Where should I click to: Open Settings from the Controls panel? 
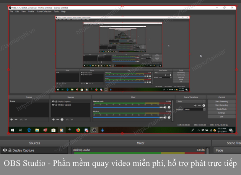(221, 113)
